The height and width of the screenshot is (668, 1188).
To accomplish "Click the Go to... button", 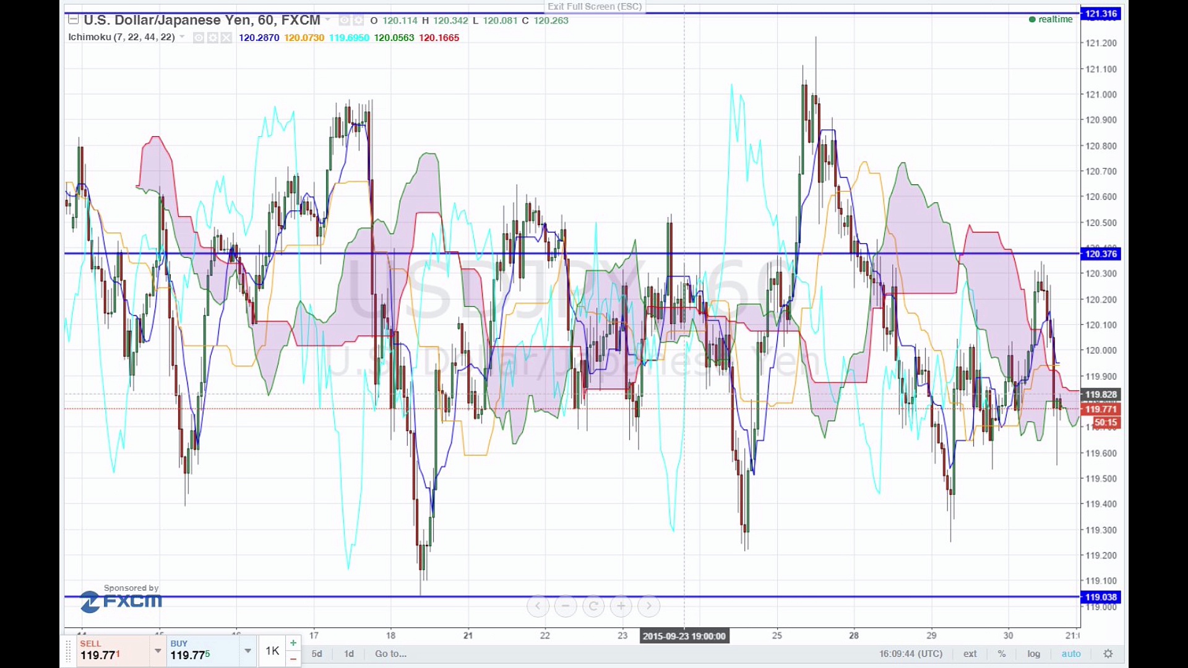I will pyautogui.click(x=390, y=654).
